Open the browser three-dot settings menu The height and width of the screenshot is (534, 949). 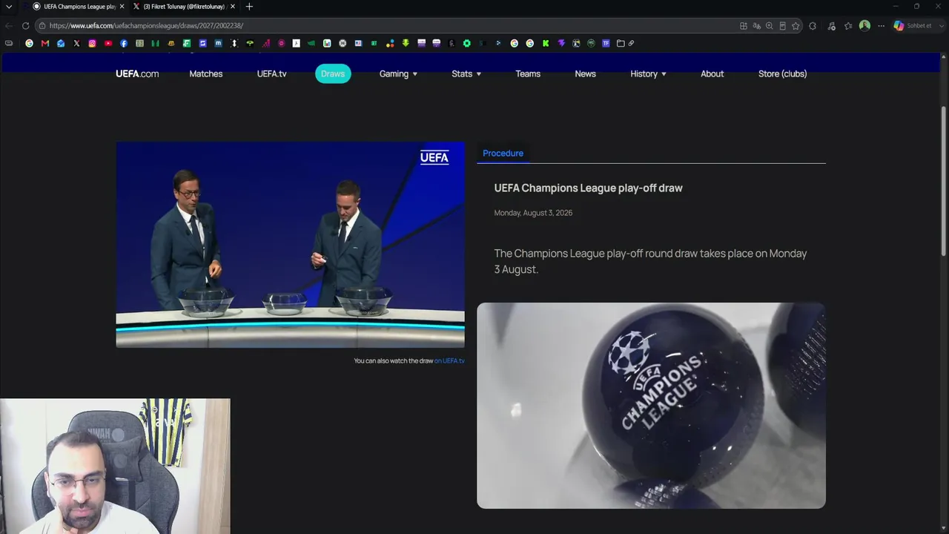(881, 26)
